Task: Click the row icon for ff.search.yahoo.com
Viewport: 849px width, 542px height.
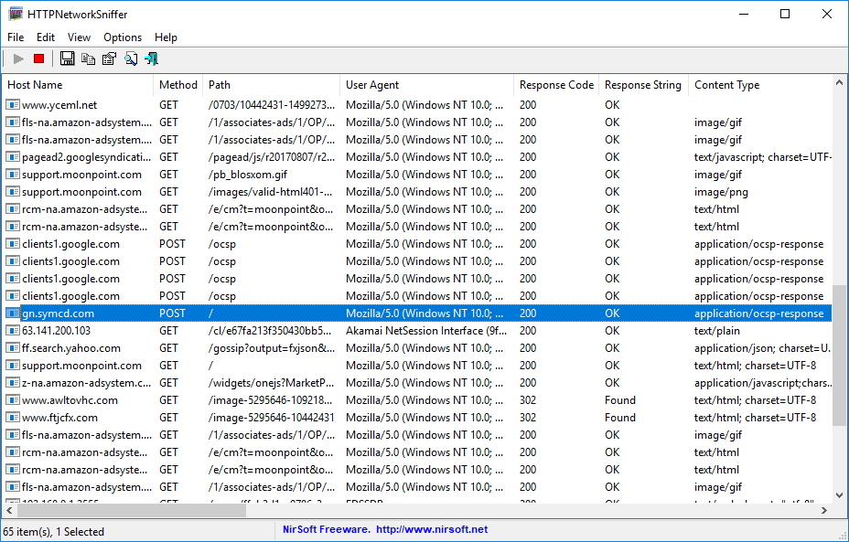Action: pyautogui.click(x=13, y=348)
